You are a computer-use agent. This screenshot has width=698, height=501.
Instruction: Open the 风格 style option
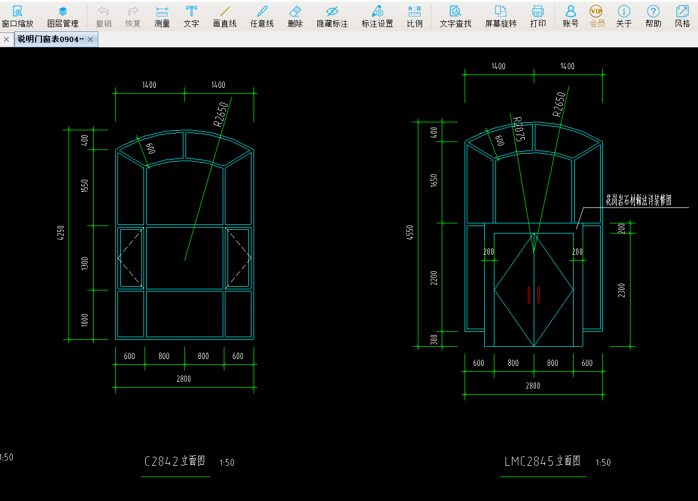click(x=683, y=16)
